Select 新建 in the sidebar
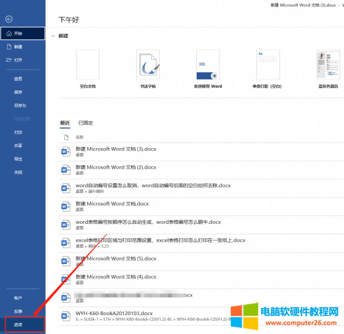The image size is (344, 334). coord(18,47)
